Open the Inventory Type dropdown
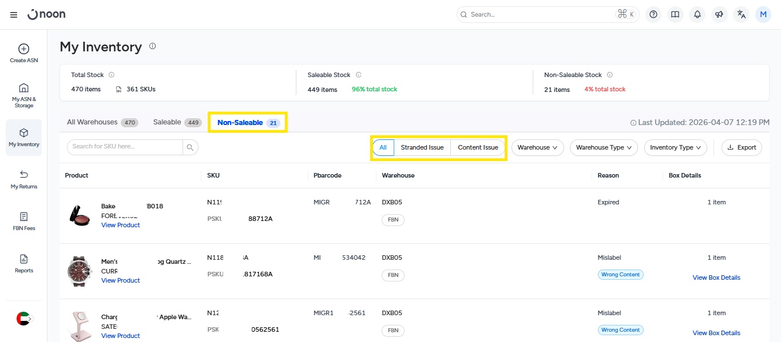This screenshot has width=781, height=342. click(675, 147)
